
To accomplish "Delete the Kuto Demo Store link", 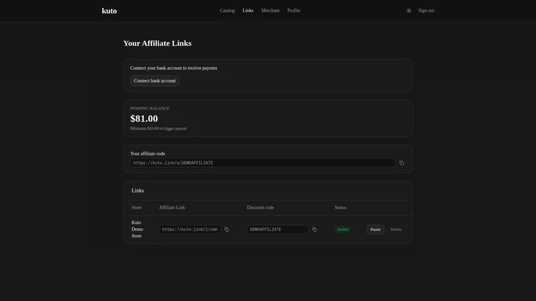I will 396,229.
